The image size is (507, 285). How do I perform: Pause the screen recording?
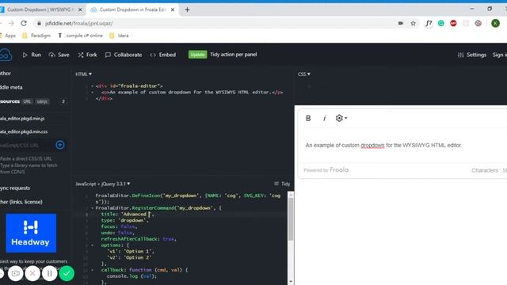(x=49, y=274)
